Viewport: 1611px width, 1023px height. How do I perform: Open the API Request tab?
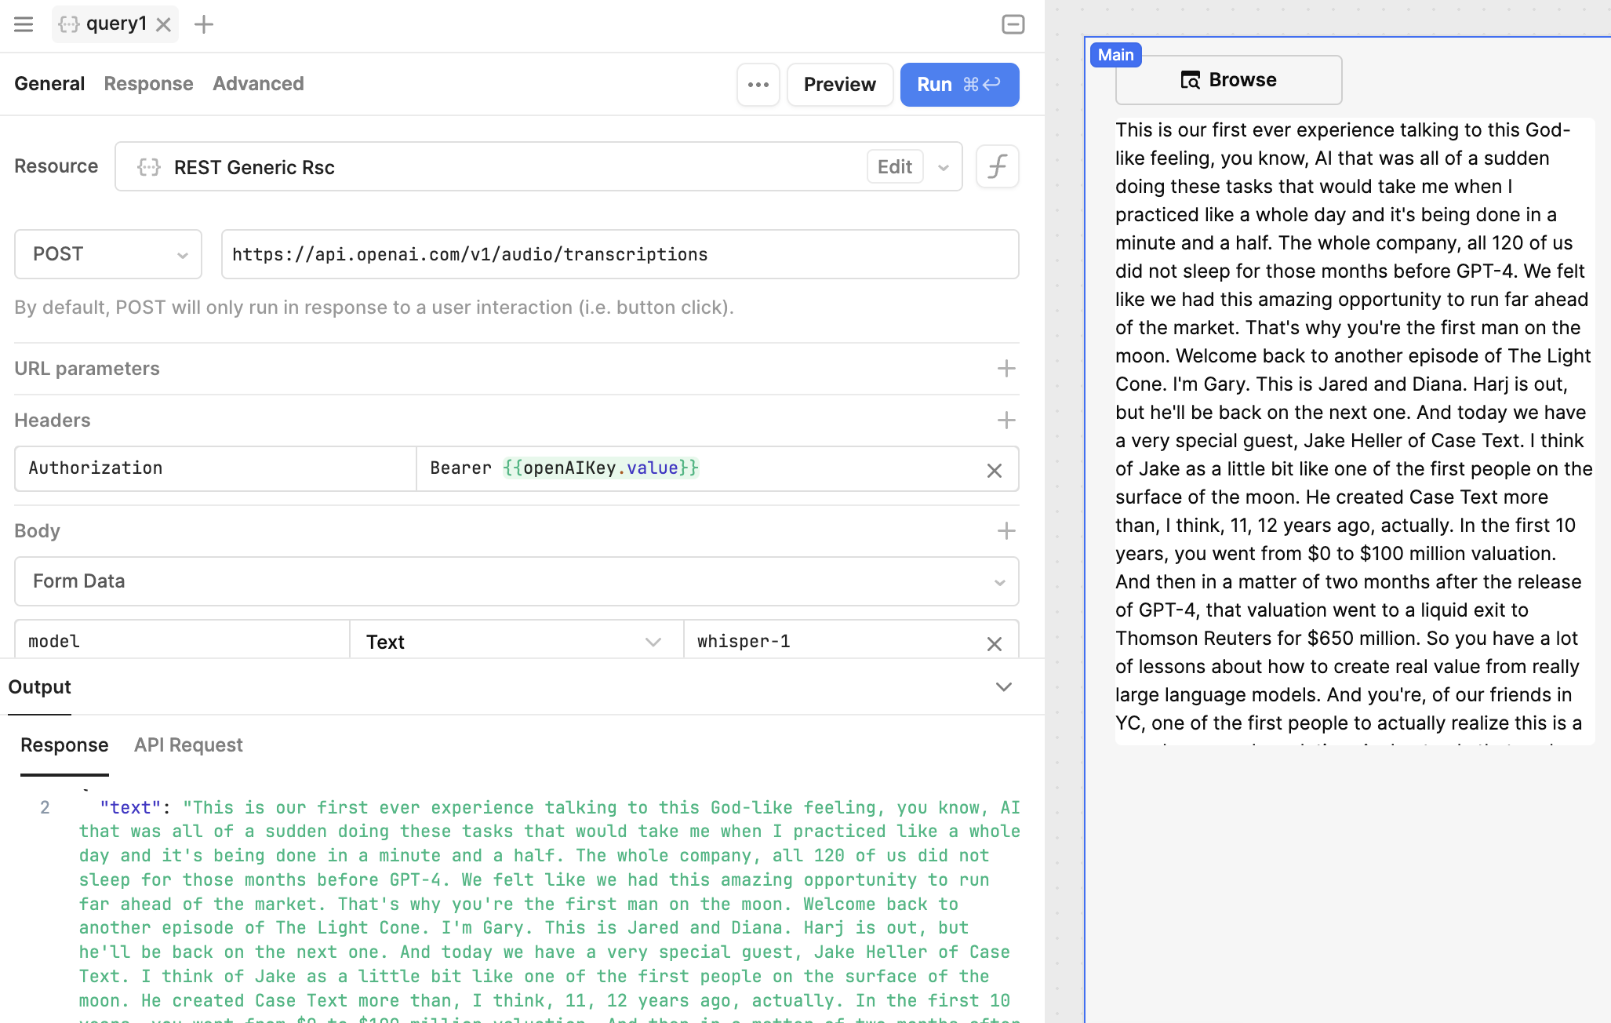click(x=188, y=745)
